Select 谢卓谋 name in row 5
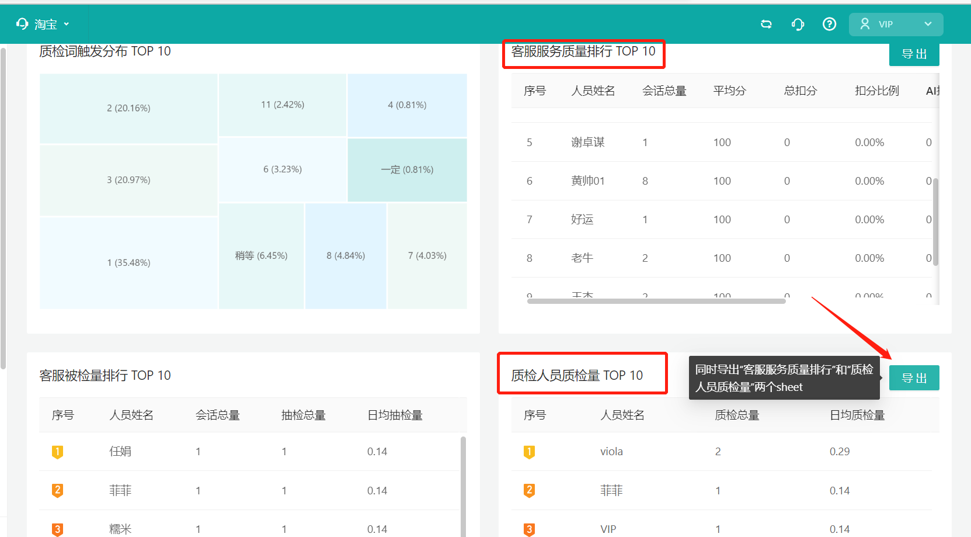This screenshot has height=537, width=971. tap(588, 142)
